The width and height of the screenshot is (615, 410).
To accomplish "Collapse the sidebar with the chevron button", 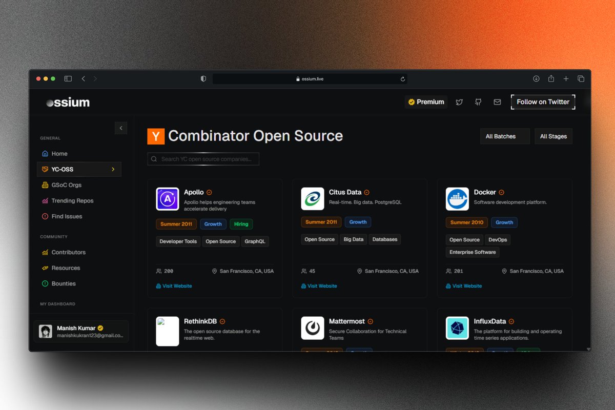I will tap(121, 128).
